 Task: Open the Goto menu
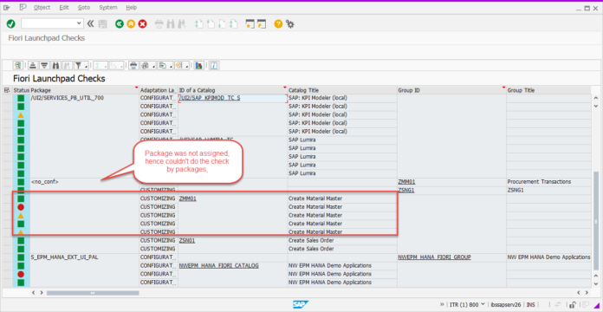pyautogui.click(x=84, y=7)
